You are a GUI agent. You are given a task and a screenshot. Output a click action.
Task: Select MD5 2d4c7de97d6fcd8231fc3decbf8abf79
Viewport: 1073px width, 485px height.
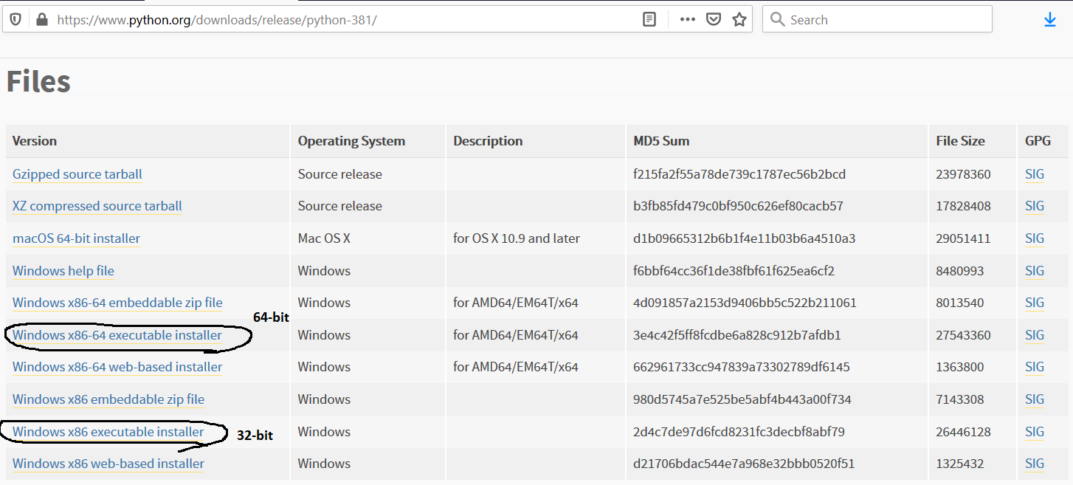(739, 432)
